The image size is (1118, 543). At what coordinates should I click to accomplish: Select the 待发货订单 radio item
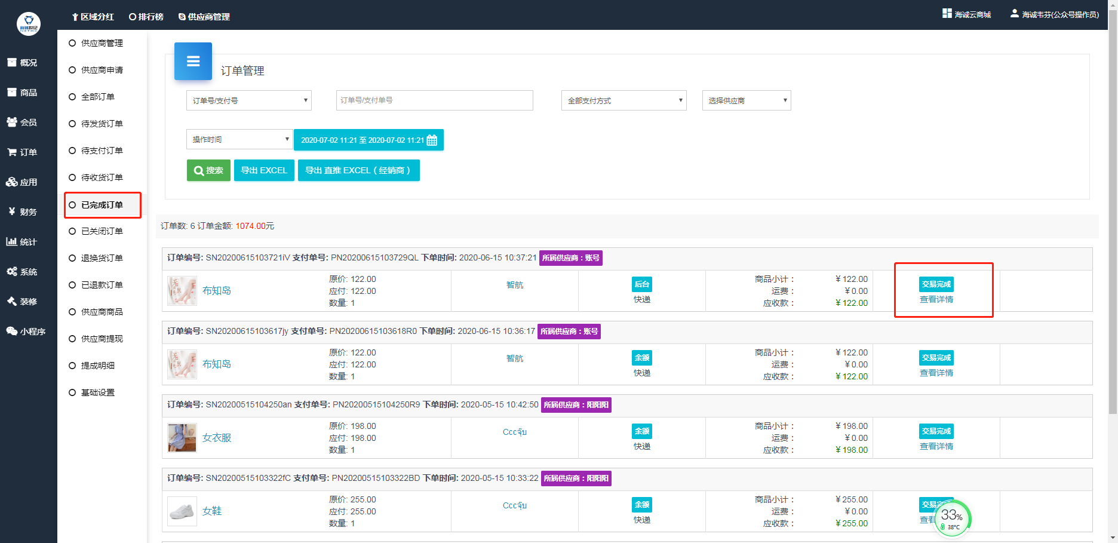[x=72, y=124]
